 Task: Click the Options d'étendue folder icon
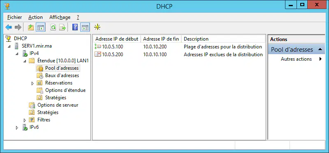pos(39,90)
